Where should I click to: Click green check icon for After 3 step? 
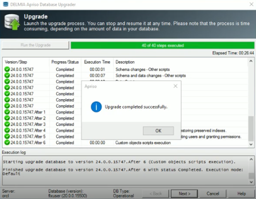(7, 124)
